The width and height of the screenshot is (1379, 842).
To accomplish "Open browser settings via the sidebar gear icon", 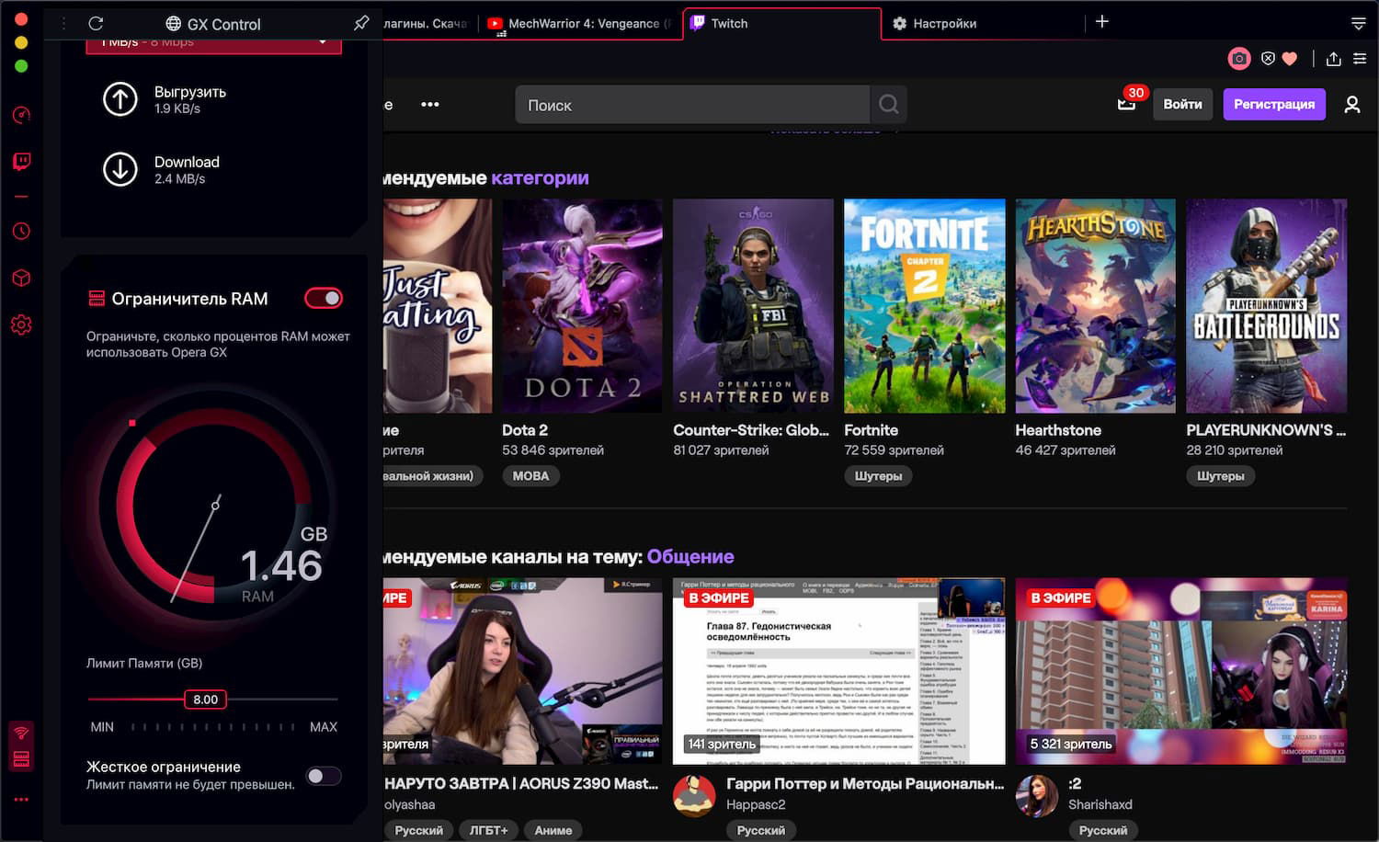I will click(x=21, y=324).
